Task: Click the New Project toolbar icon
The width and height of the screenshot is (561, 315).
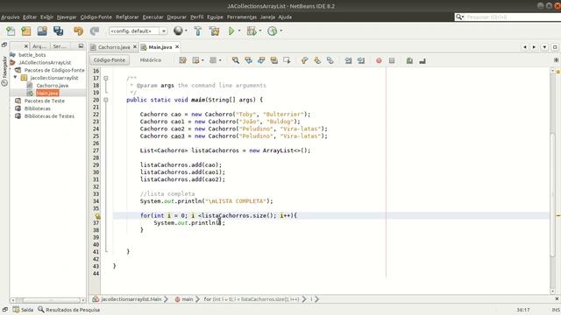Action: click(26, 31)
